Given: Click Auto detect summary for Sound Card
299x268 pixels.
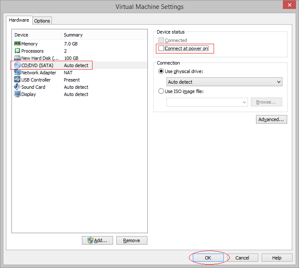Looking at the screenshot, I should 76,87.
